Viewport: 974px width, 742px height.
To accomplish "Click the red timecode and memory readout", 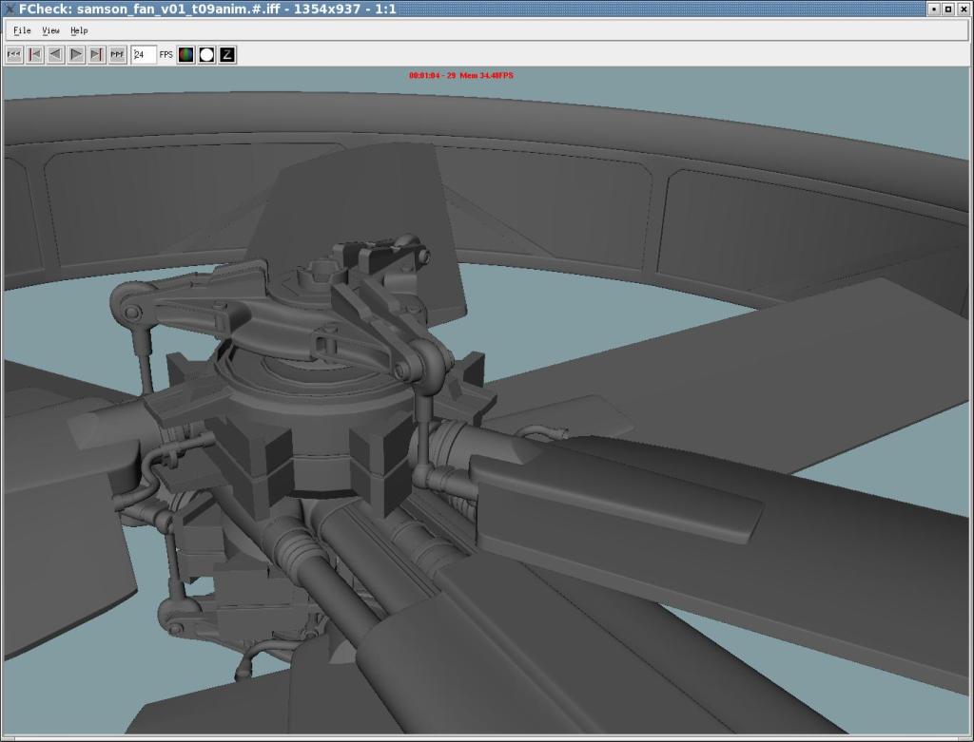I will 460,75.
